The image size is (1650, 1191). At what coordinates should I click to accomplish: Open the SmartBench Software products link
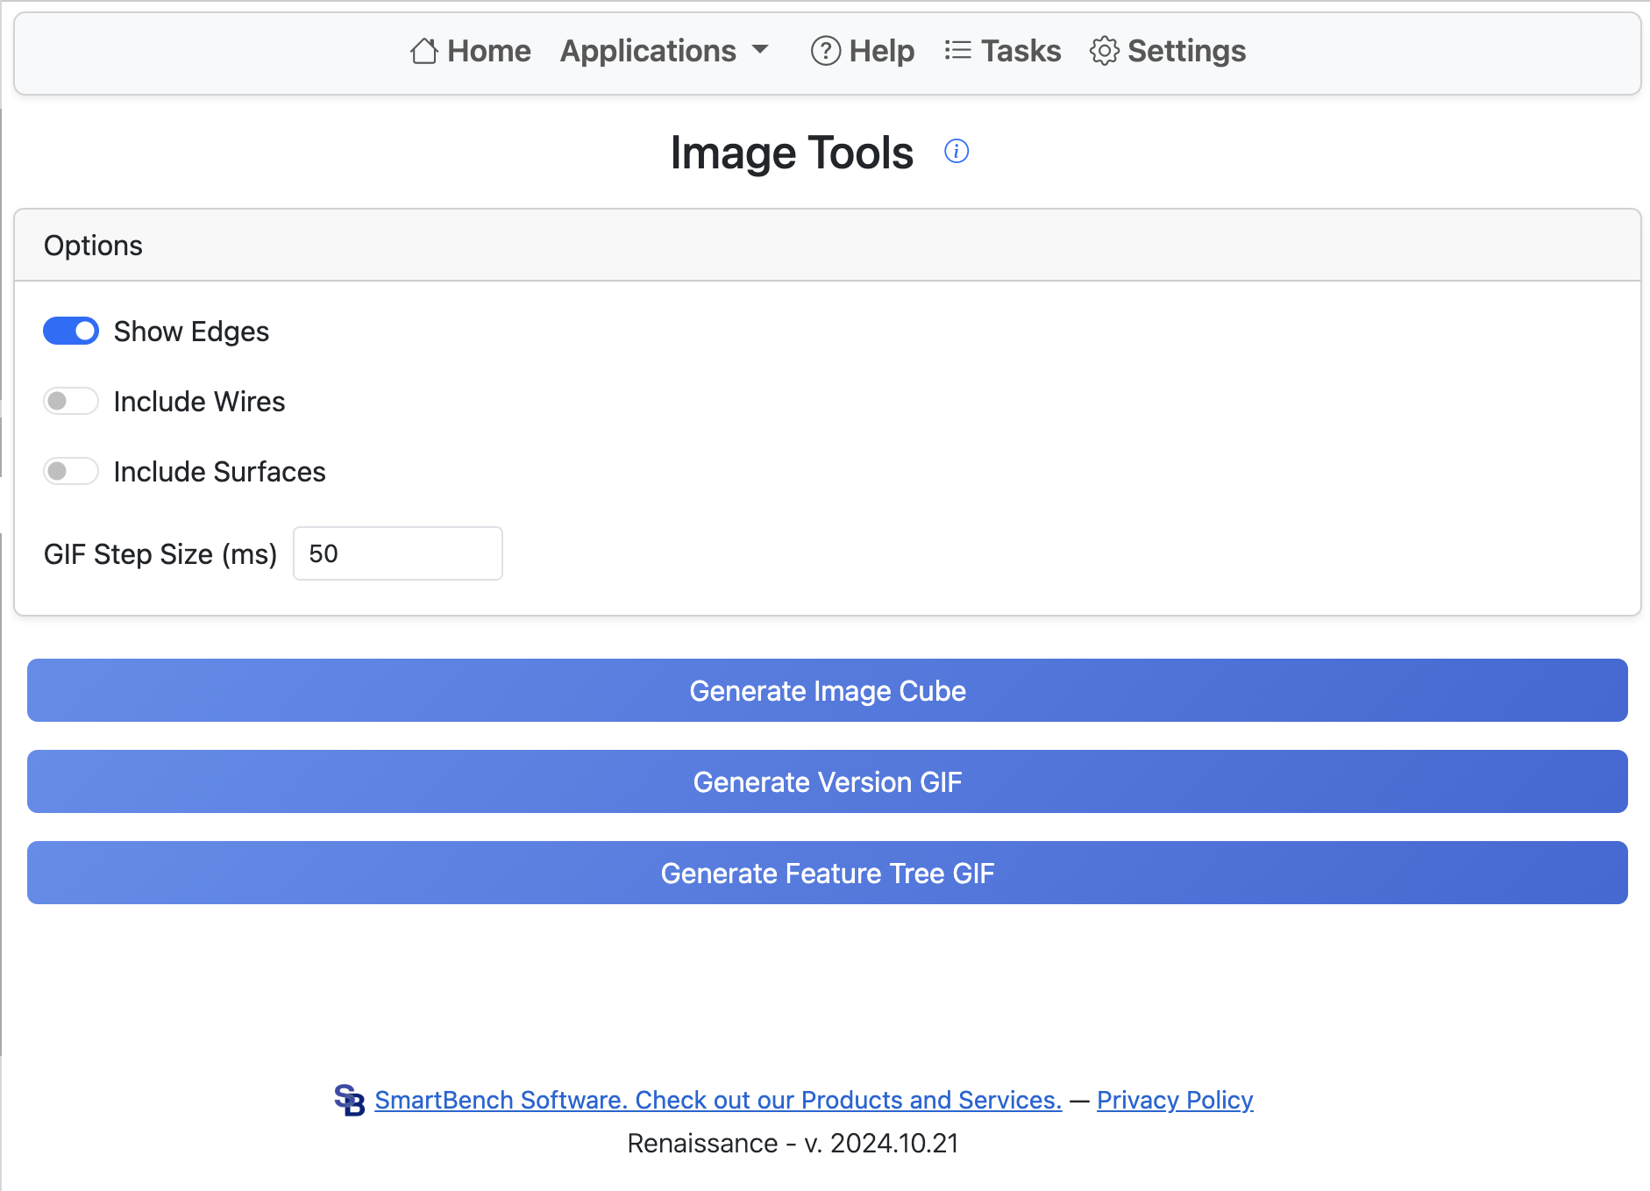click(717, 1100)
